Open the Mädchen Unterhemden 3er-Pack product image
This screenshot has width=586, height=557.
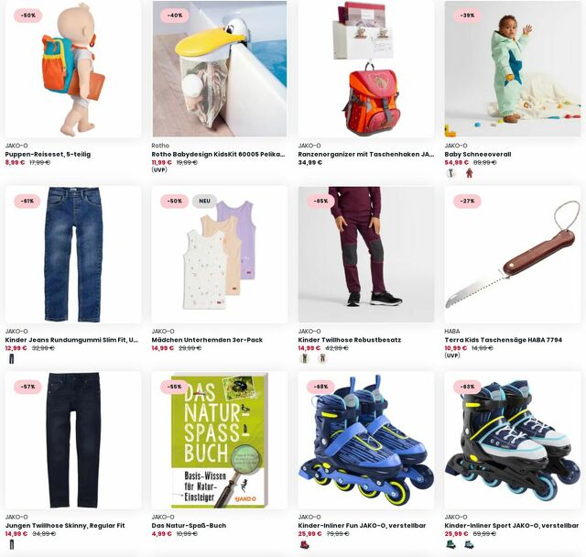pos(220,255)
